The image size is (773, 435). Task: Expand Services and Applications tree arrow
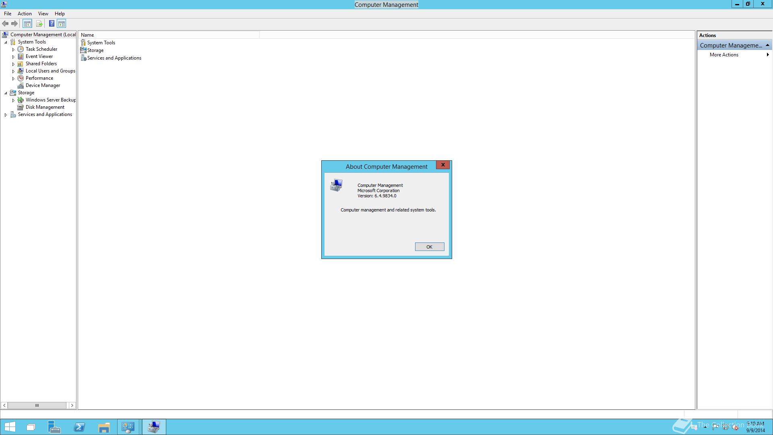(6, 115)
